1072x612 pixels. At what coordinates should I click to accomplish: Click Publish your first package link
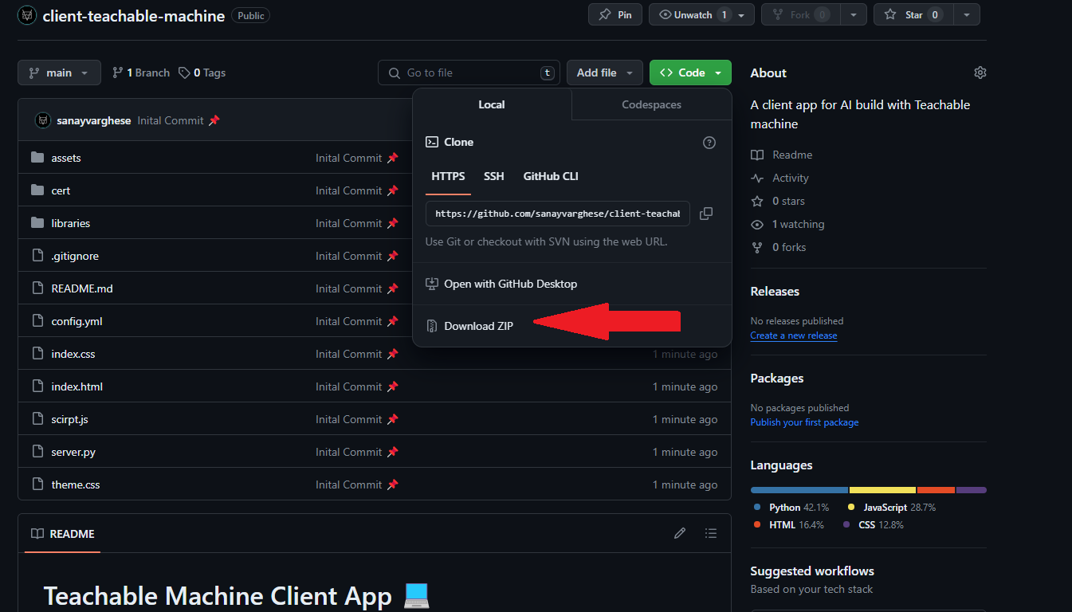[805, 422]
